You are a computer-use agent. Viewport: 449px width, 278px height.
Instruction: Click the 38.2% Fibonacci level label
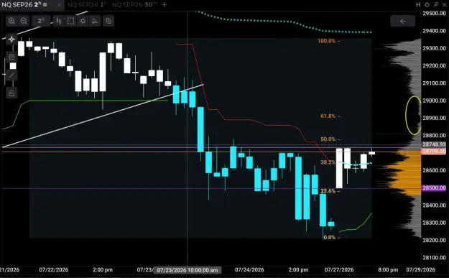point(328,162)
